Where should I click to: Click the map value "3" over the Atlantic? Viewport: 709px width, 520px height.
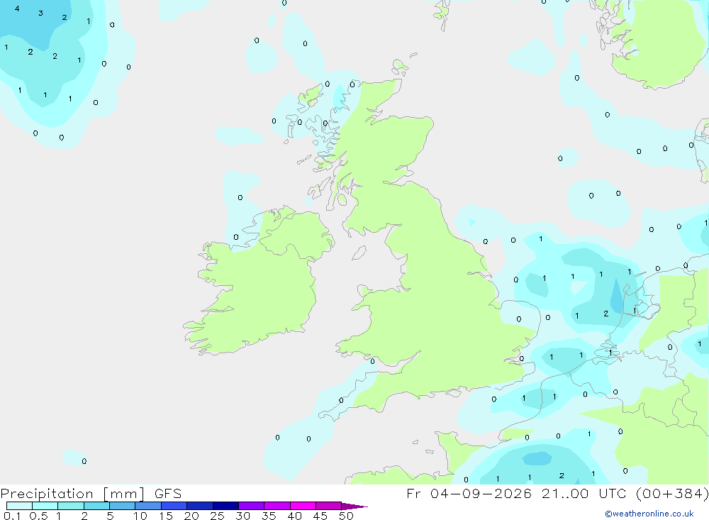click(x=40, y=13)
